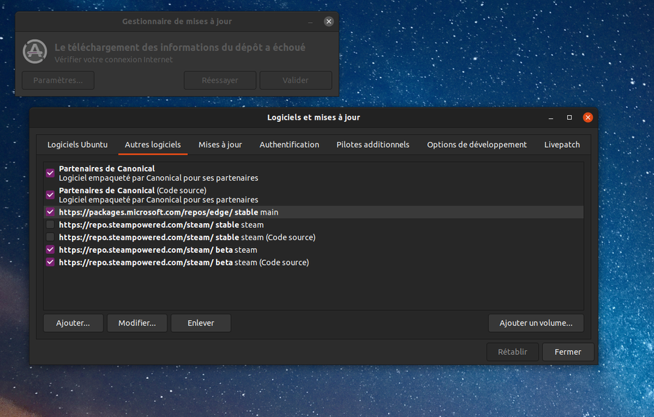Screen dimensions: 654x417
Task: Click the update manager logo icon
Action: pyautogui.click(x=35, y=51)
